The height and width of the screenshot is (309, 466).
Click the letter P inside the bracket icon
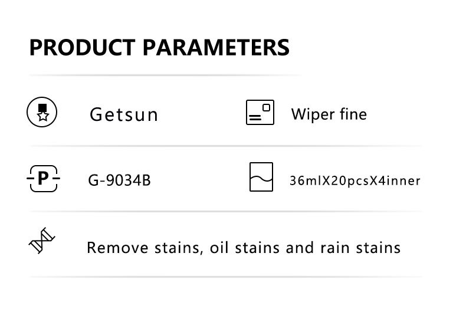click(43, 178)
